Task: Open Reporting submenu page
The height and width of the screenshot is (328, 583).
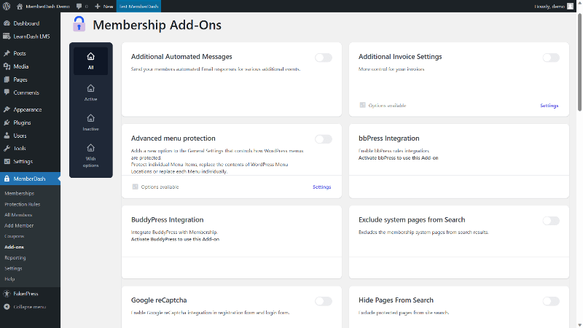Action: 15,258
